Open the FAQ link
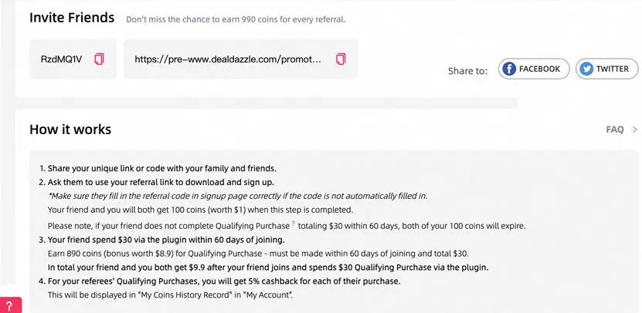The width and height of the screenshot is (642, 313). pyautogui.click(x=615, y=130)
